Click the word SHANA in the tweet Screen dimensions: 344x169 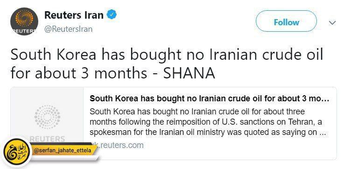189,73
